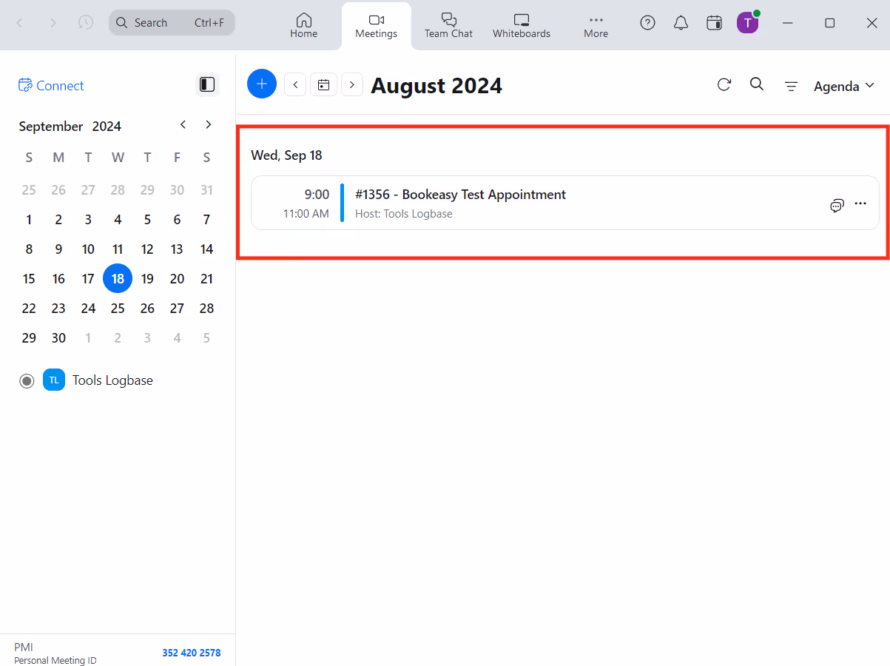Click the August 2024 heading
This screenshot has height=666, width=890.
[x=436, y=86]
